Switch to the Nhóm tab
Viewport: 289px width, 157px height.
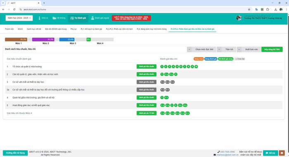pyautogui.click(x=20, y=29)
